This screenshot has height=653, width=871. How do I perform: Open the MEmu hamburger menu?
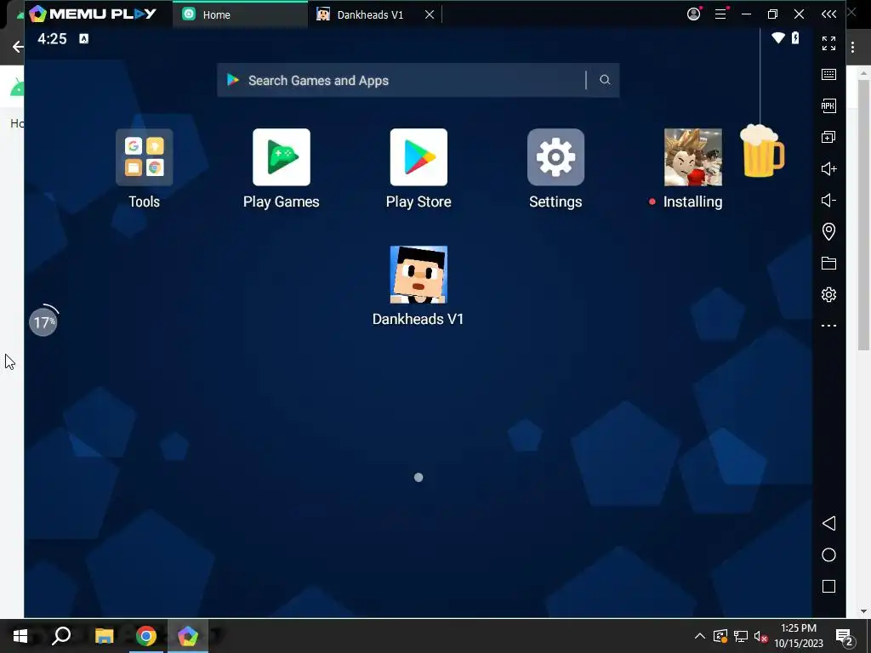[x=720, y=14]
